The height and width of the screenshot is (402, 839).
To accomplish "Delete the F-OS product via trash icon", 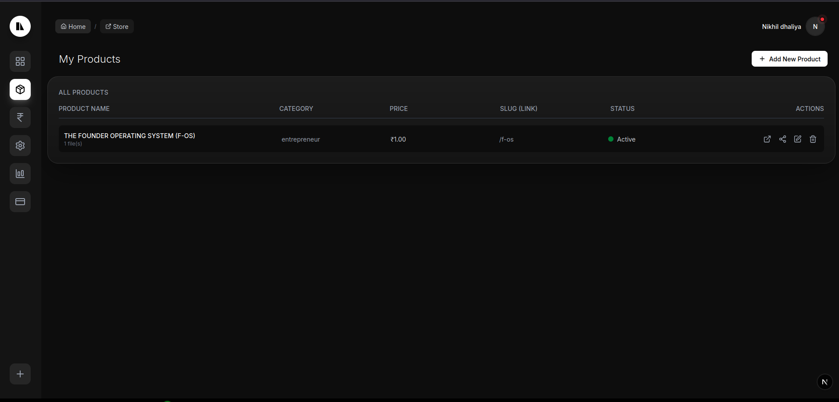I will [813, 139].
